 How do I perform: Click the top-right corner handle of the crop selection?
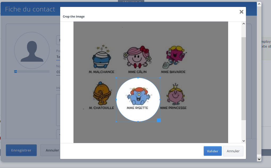click(160, 78)
